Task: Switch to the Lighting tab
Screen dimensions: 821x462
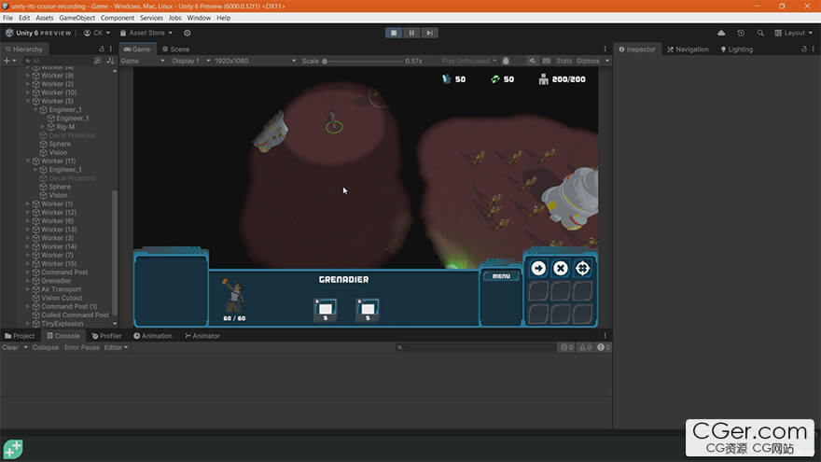Action: [x=737, y=49]
